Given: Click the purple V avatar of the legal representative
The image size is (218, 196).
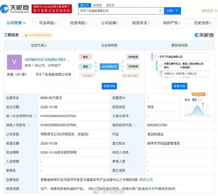Looking at the screenshot, I should pyautogui.click(x=14, y=62).
